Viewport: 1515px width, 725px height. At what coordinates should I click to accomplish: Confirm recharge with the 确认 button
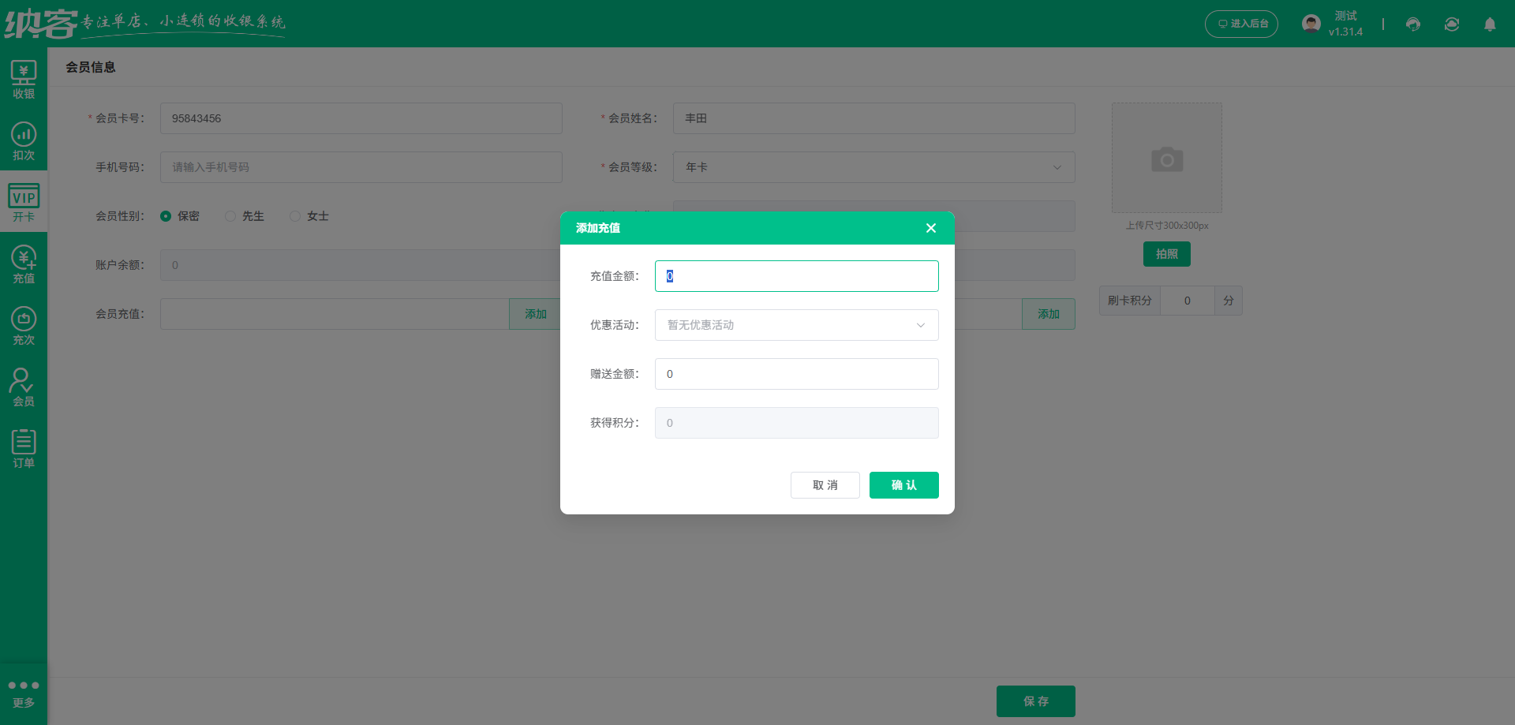tap(903, 485)
